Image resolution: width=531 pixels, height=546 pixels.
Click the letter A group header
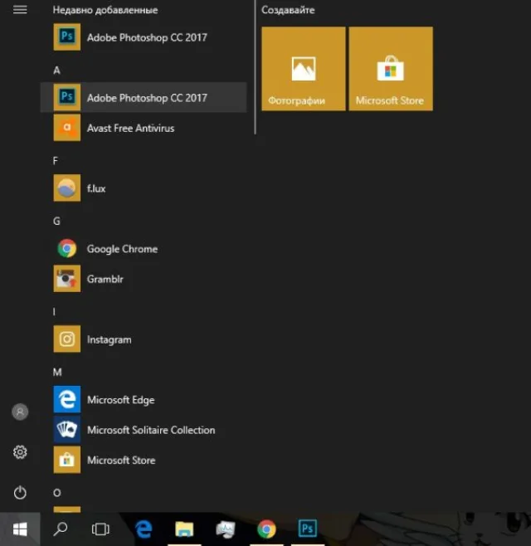56,71
